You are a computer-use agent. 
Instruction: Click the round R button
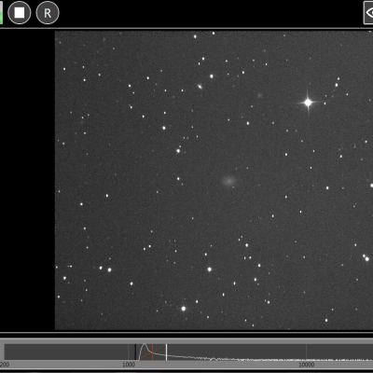pos(48,13)
